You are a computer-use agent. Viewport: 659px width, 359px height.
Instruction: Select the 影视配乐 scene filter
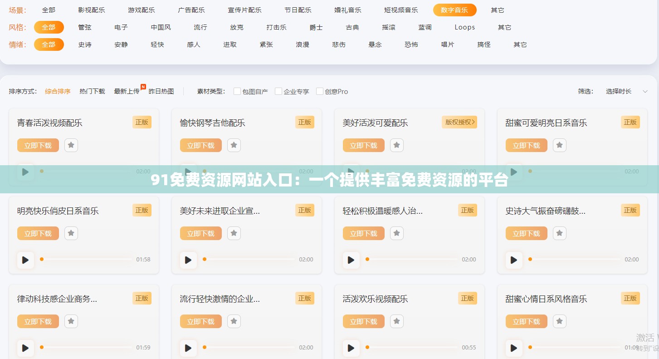(92, 10)
